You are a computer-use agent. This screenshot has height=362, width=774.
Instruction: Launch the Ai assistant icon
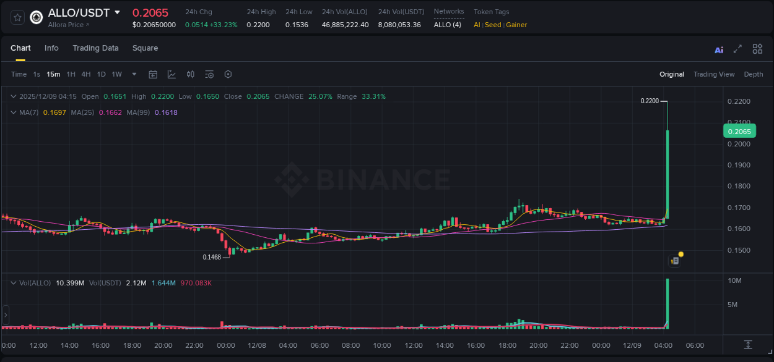[x=719, y=49]
